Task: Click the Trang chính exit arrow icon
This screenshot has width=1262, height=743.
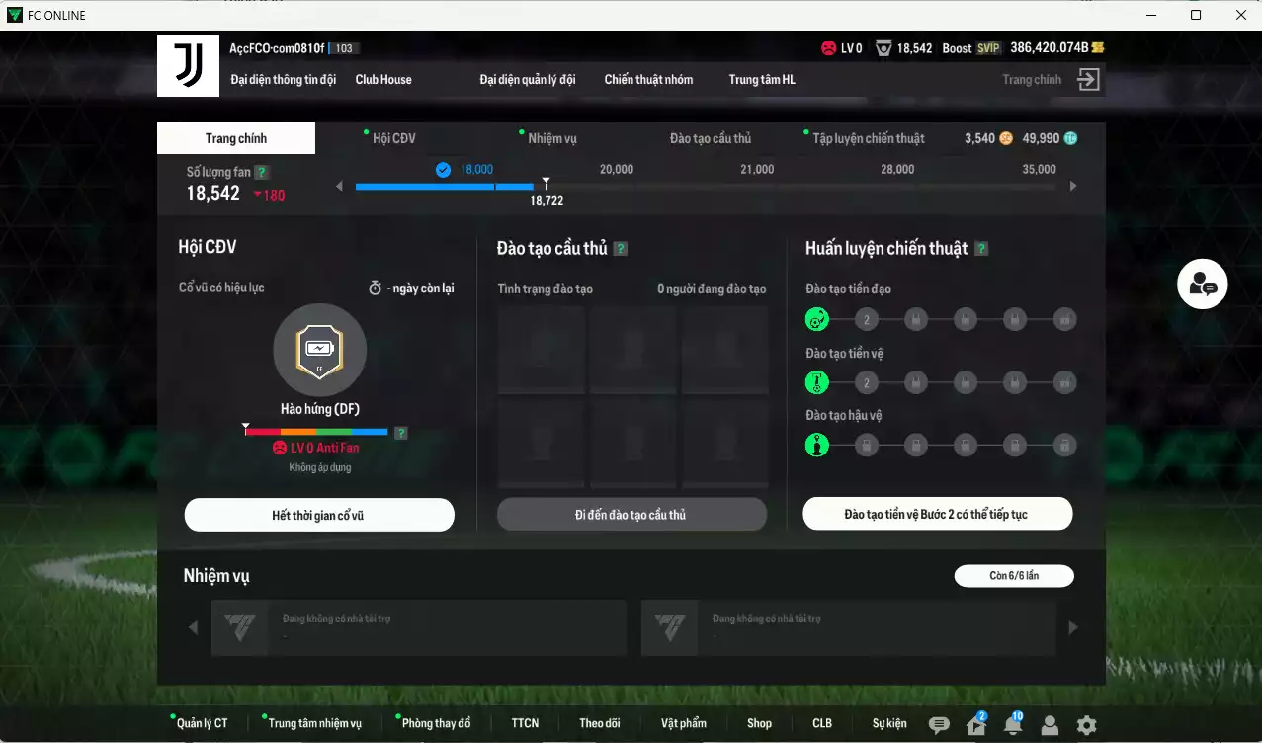Action: coord(1088,80)
